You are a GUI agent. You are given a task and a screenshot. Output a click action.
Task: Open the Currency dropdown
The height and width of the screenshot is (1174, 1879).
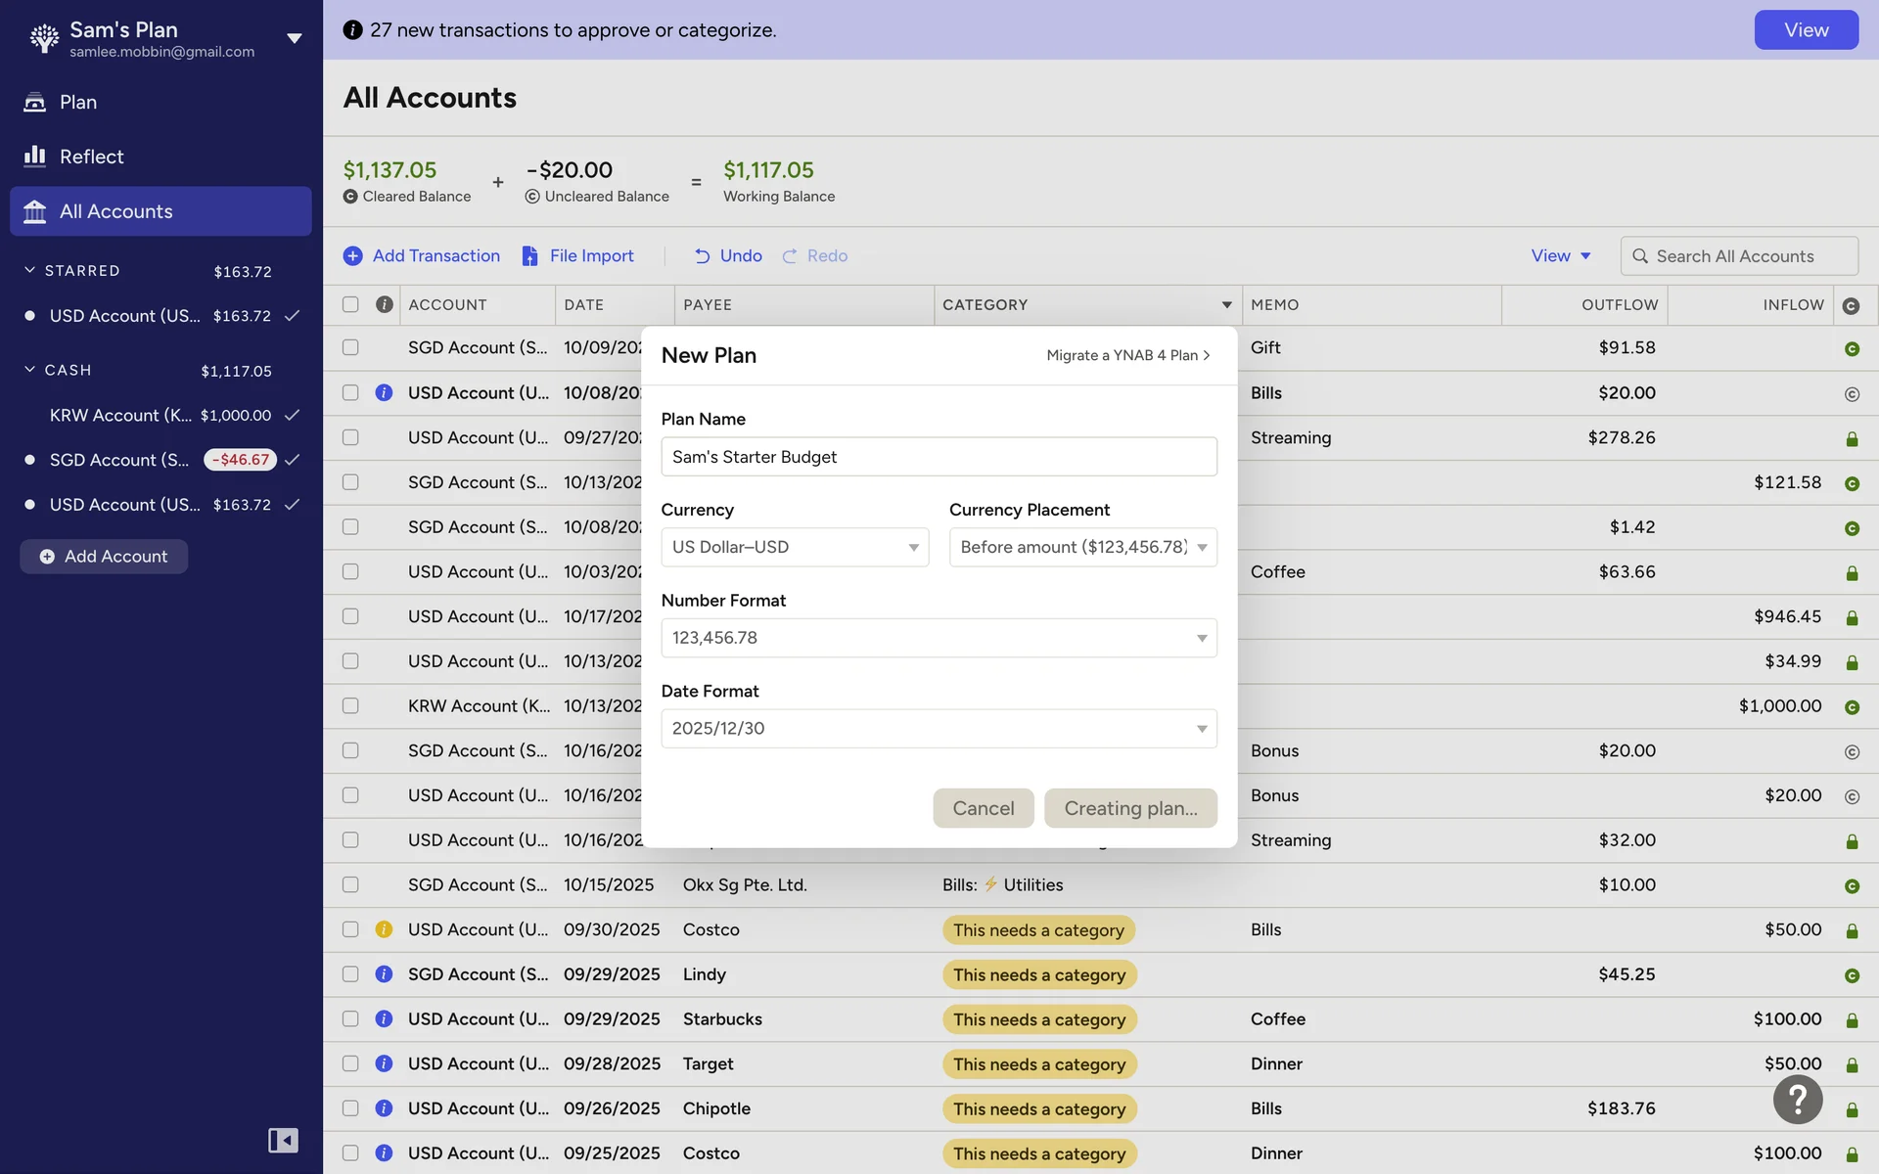794,547
